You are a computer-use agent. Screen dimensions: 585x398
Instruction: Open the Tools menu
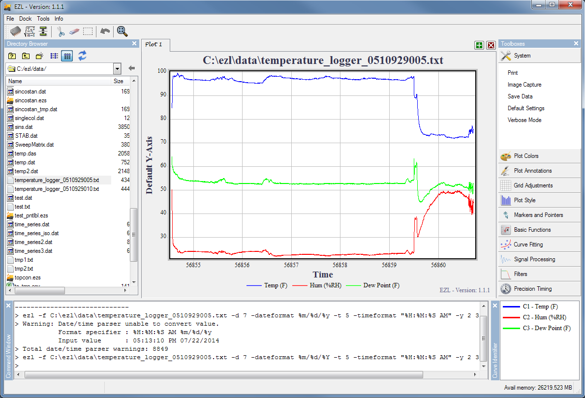[43, 19]
